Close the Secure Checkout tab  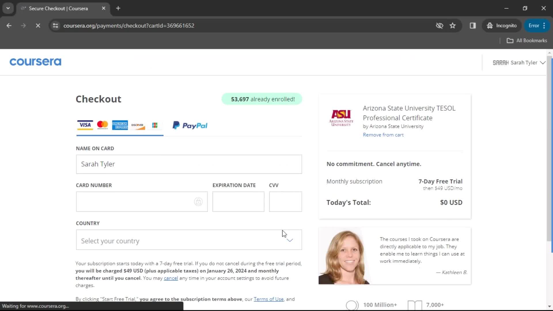104,8
